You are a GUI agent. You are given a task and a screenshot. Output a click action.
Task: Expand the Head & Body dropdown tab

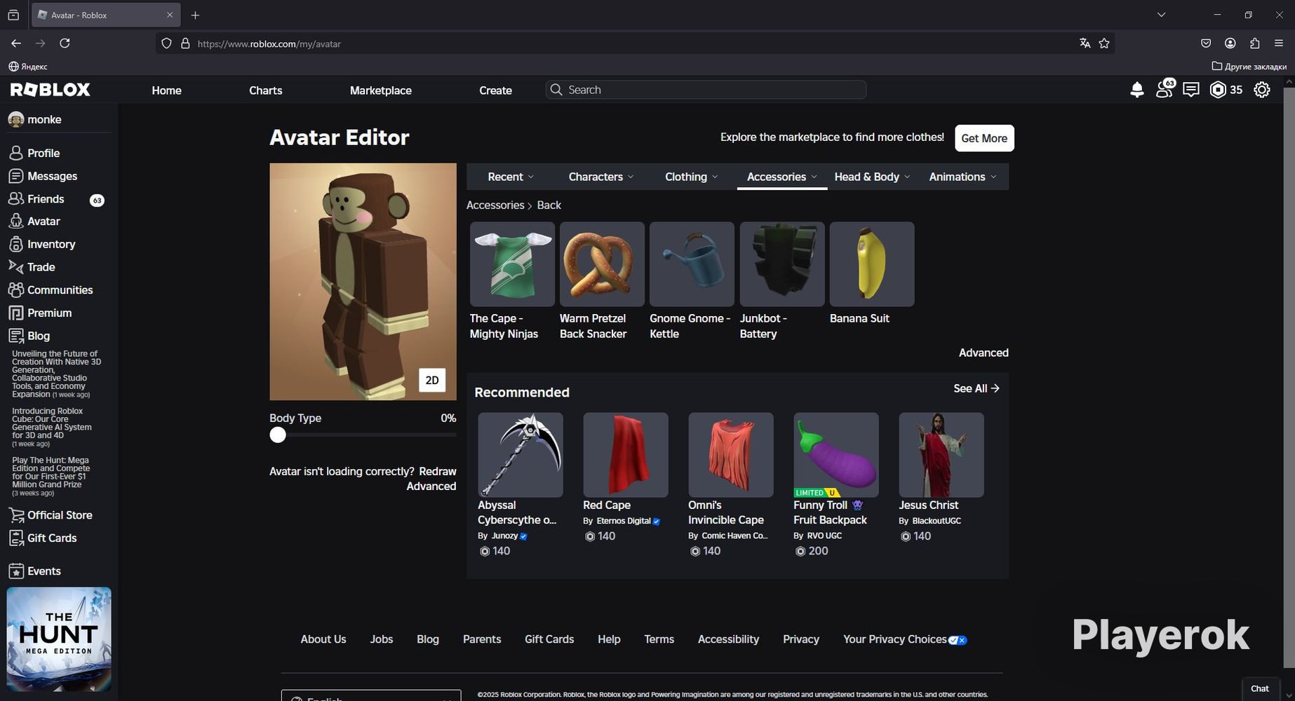pos(872,177)
